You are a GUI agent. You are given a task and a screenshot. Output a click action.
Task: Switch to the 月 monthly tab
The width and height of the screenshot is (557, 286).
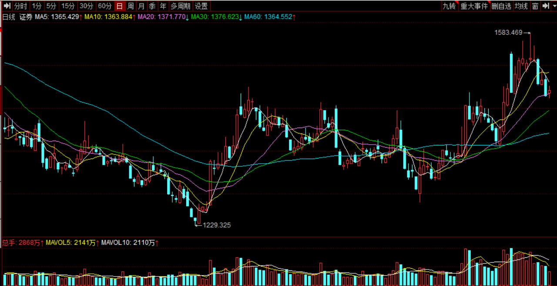coord(141,6)
